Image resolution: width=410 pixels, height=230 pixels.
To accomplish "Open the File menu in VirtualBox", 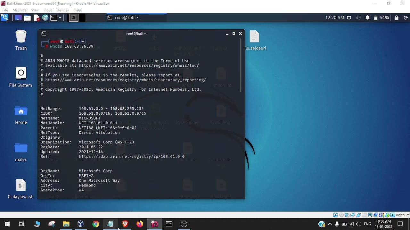I will pyautogui.click(x=5, y=10).
